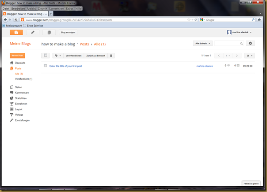Go to browser home page icon
This screenshot has height=192, width=267.
pyautogui.click(x=259, y=20)
